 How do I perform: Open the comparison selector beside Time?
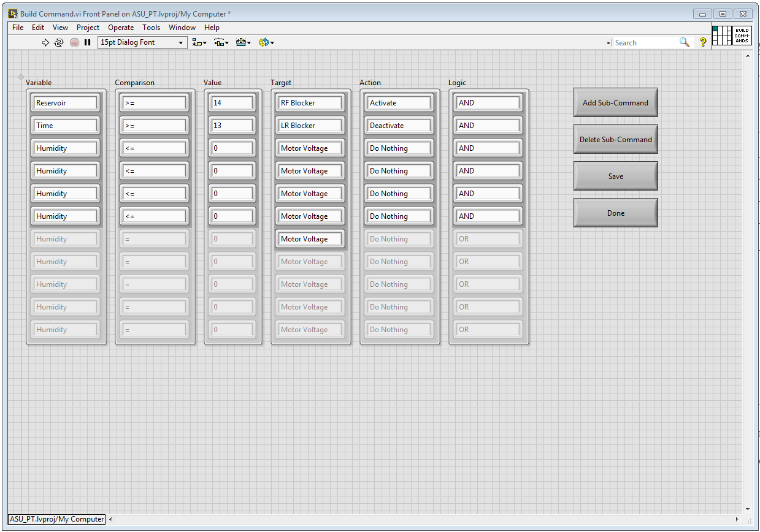tap(155, 126)
